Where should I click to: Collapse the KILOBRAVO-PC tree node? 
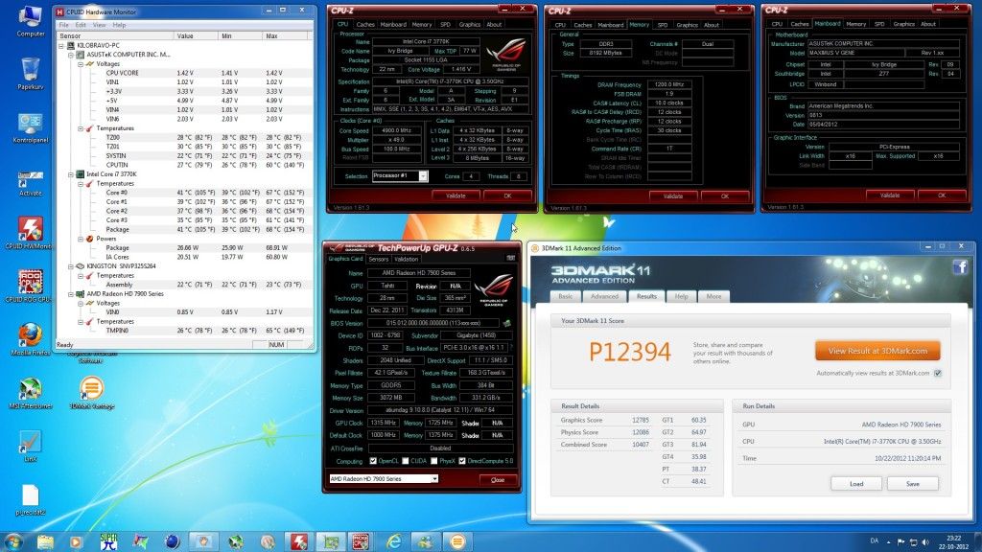pos(61,46)
